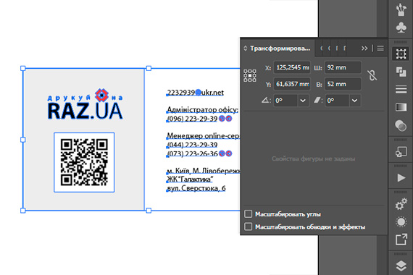Select the 2232939@ukr.net email text
Image resolution: width=413 pixels, height=275 pixels.
(x=196, y=93)
